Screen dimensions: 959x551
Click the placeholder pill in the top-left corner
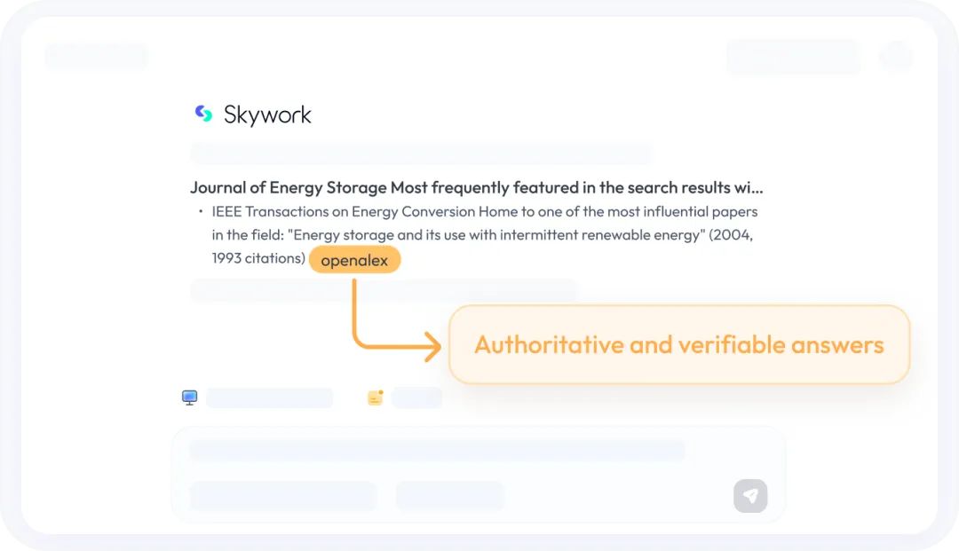click(96, 56)
